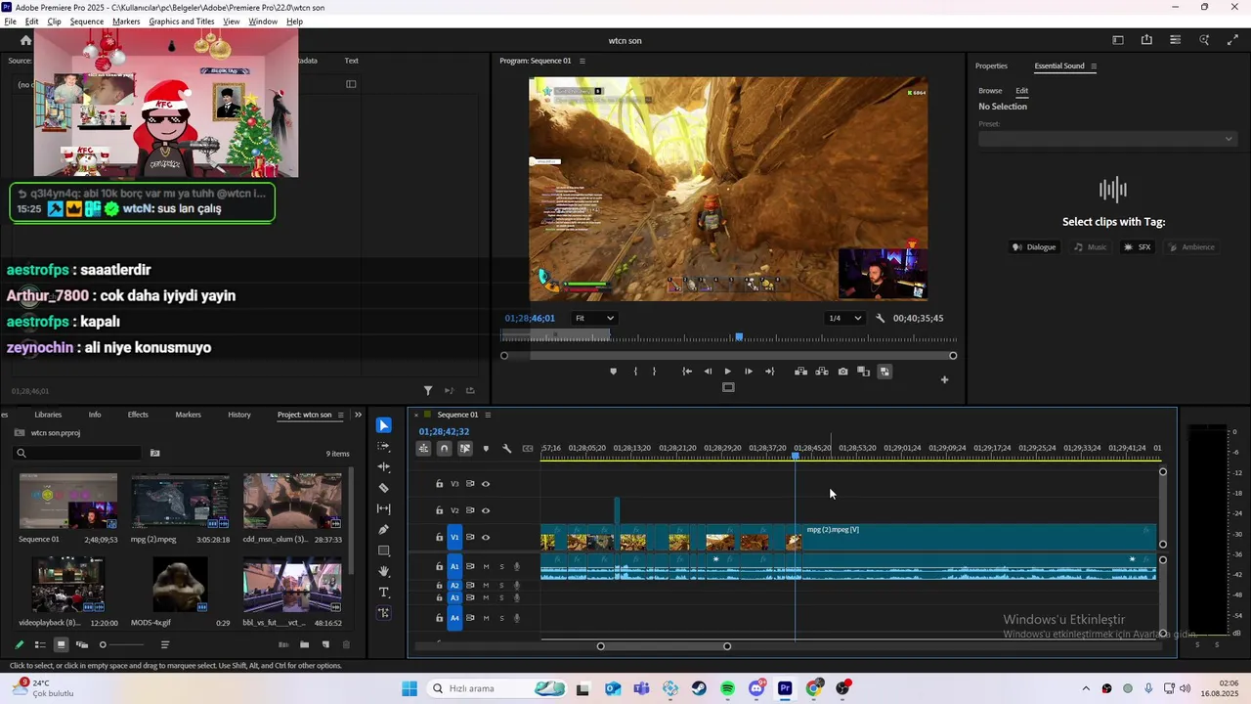Select the Razor tool
The image size is (1251, 704).
click(384, 488)
